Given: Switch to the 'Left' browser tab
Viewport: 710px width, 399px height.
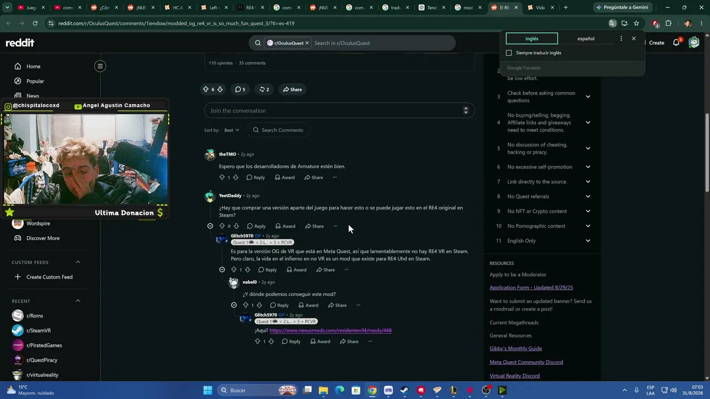Looking at the screenshot, I should click(215, 8).
